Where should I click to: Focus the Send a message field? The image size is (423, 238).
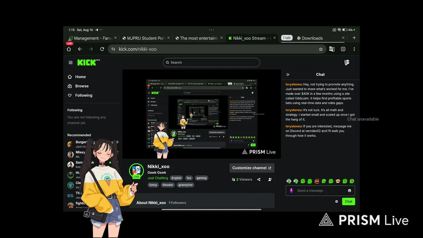tap(320, 190)
